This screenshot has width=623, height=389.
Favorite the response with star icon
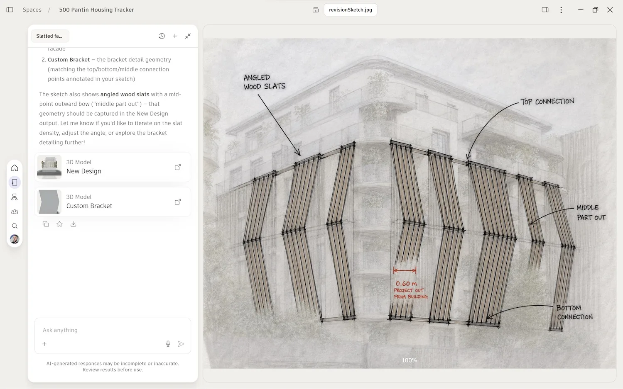60,224
